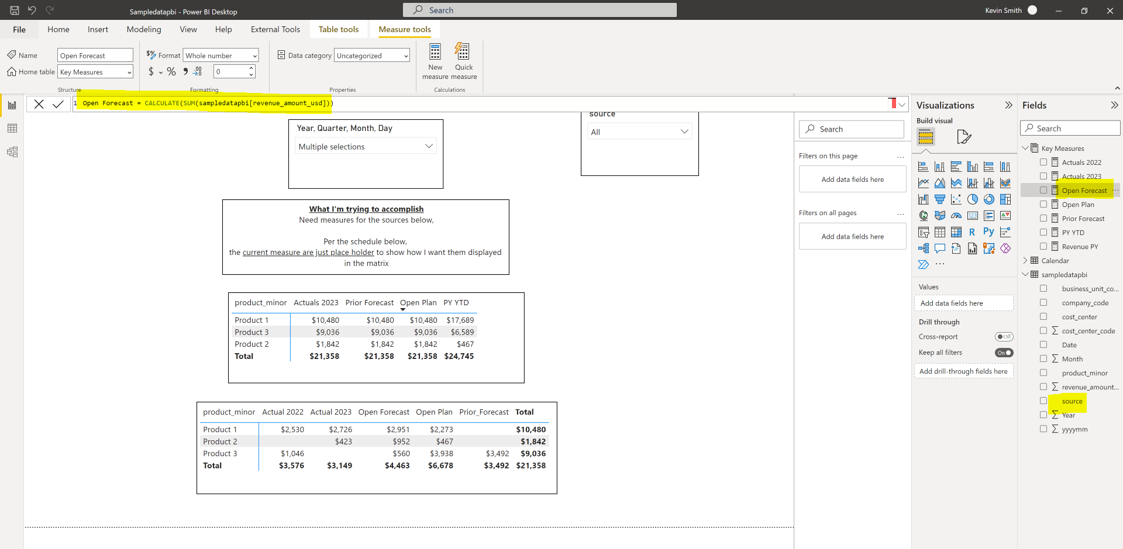The width and height of the screenshot is (1123, 549).
Task: Open the Format visual pane icon
Action: pos(963,137)
